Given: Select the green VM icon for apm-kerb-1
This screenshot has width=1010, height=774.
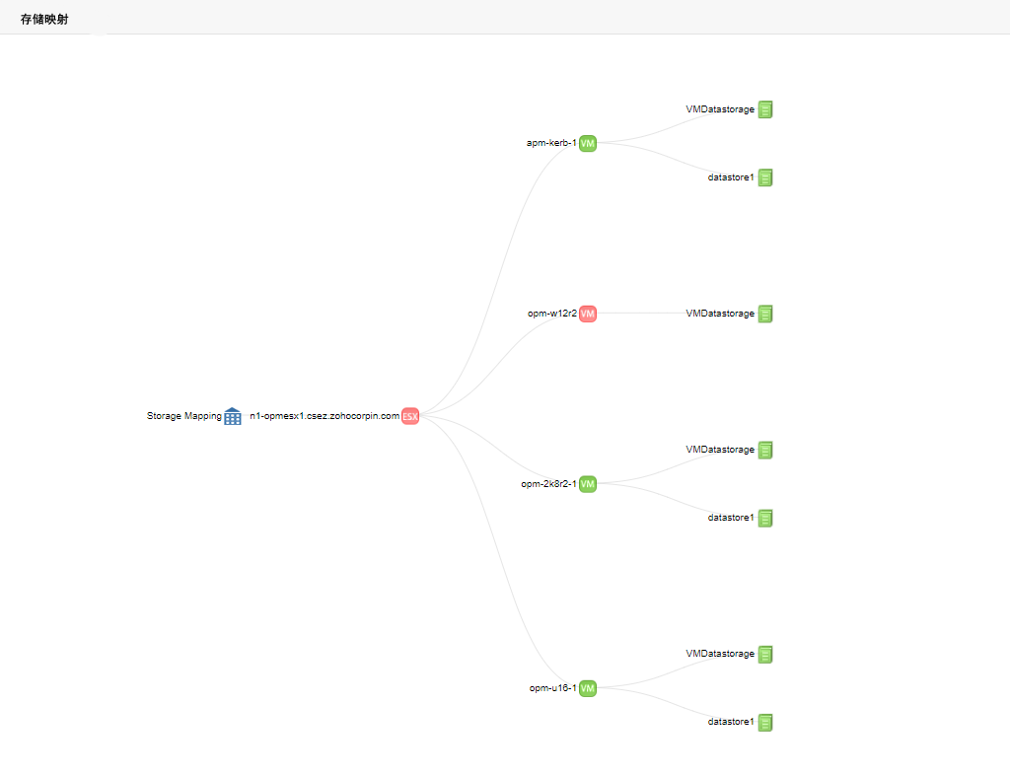Looking at the screenshot, I should (x=588, y=143).
